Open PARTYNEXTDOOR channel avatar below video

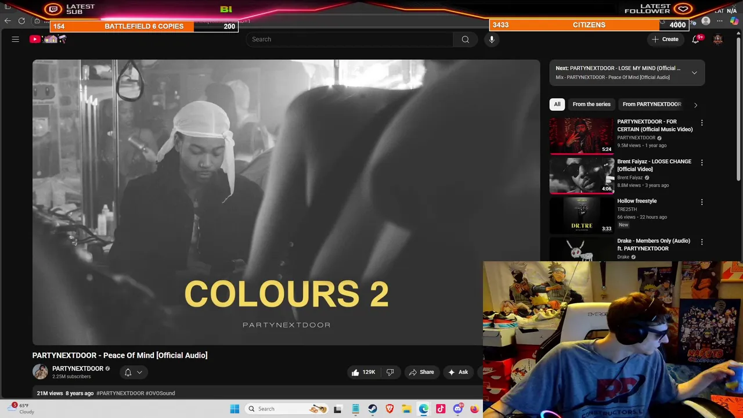[x=40, y=372]
